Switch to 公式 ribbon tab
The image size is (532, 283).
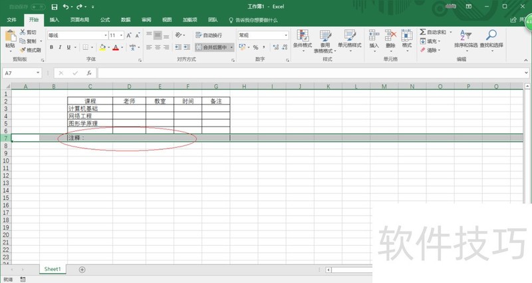click(105, 20)
